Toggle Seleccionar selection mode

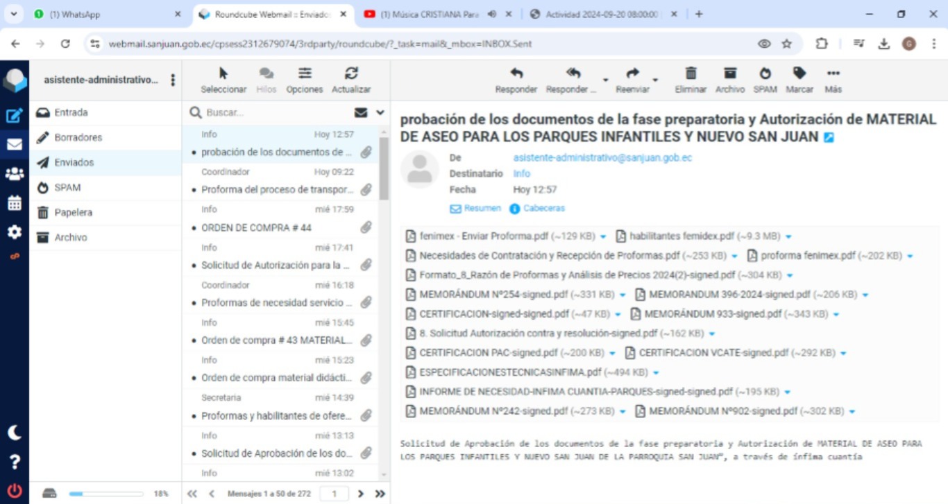[x=223, y=73]
